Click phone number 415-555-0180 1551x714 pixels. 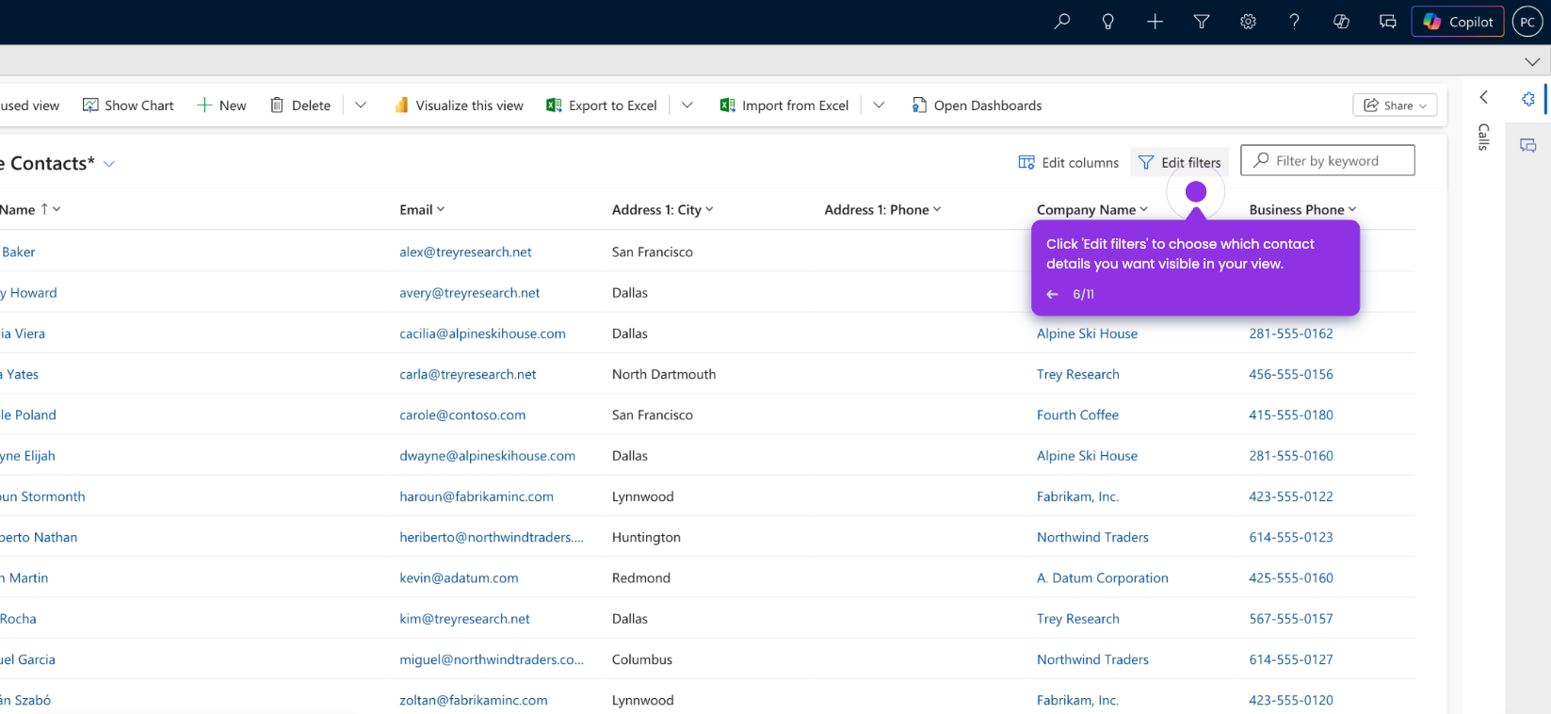pyautogui.click(x=1290, y=415)
